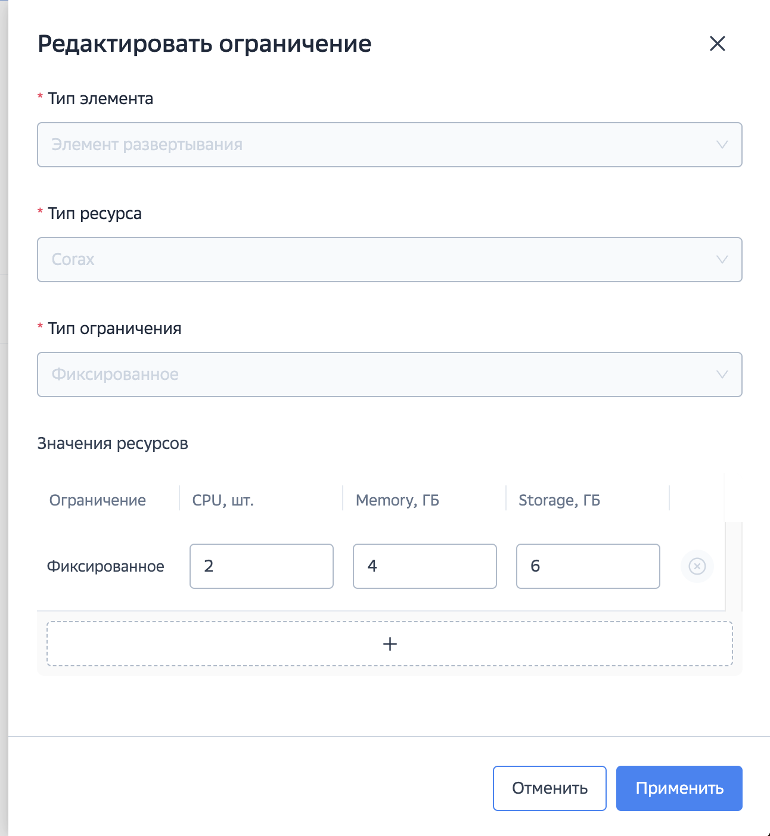Click the CPU, шт. column header
This screenshot has width=770, height=836.
(222, 500)
